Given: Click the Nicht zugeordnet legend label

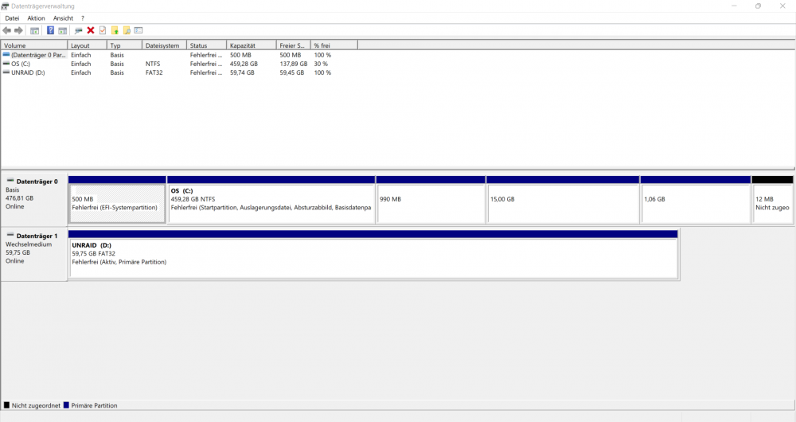Looking at the screenshot, I should [x=36, y=405].
